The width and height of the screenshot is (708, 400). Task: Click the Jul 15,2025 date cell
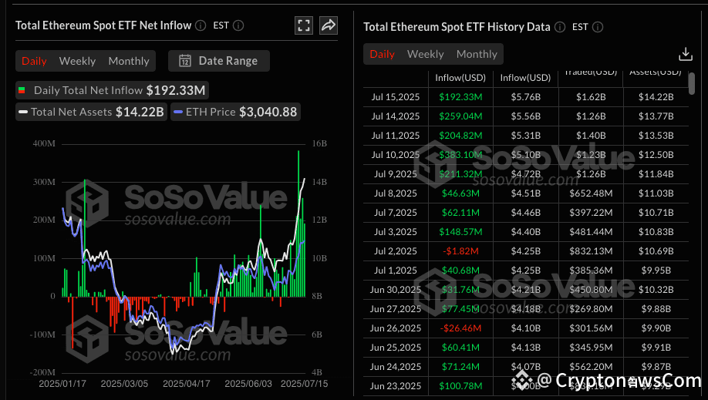396,97
